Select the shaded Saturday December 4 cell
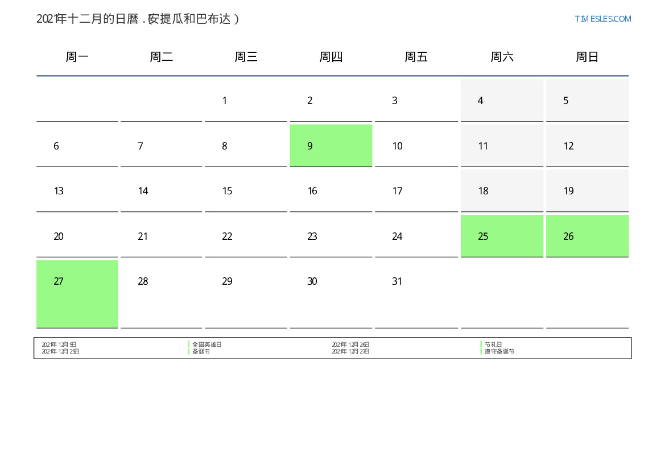Image resolution: width=665 pixels, height=470 pixels. (x=502, y=101)
